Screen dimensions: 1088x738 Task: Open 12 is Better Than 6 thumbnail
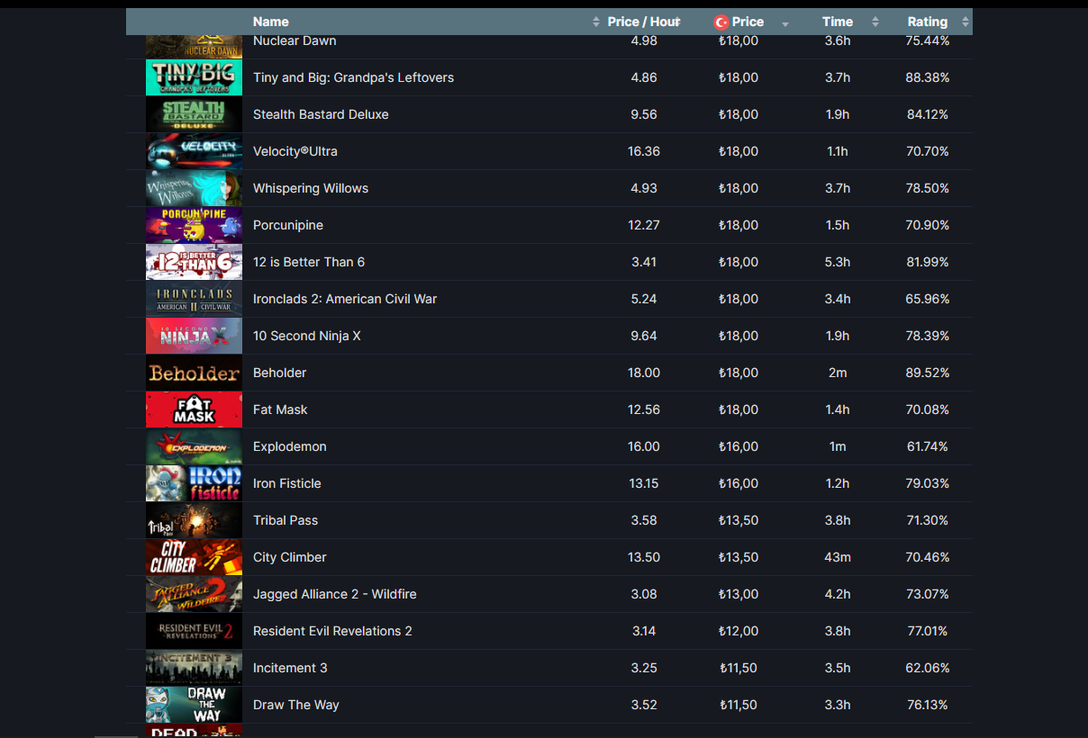click(x=194, y=262)
